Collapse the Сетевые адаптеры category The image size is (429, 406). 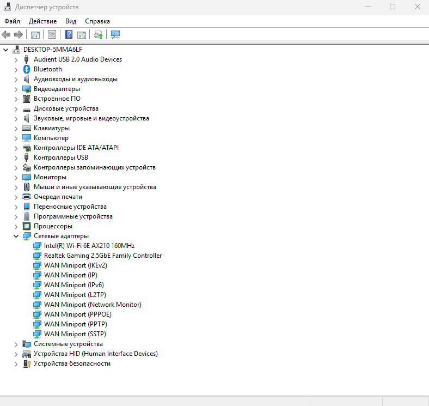[16, 236]
